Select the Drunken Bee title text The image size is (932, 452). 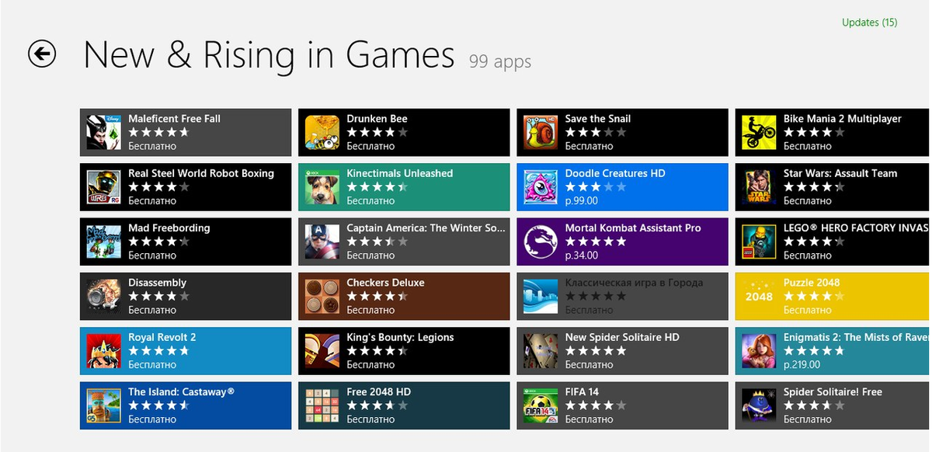point(377,119)
